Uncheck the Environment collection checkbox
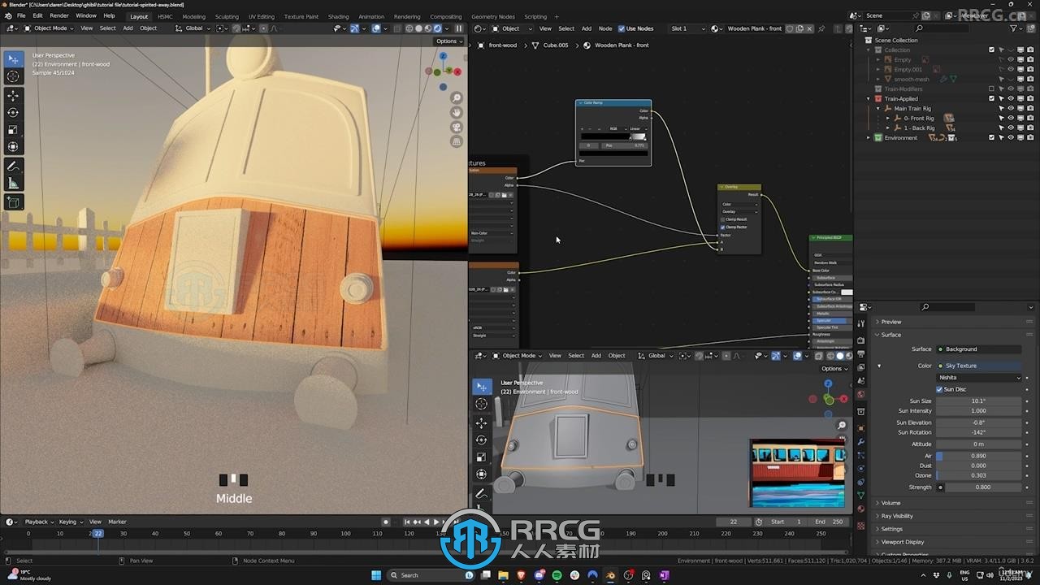Image resolution: width=1040 pixels, height=585 pixels. pyautogui.click(x=991, y=137)
